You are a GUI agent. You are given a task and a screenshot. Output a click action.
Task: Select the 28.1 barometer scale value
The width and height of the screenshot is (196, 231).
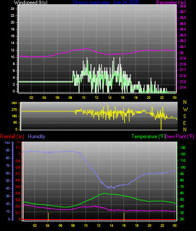click(x=183, y=47)
